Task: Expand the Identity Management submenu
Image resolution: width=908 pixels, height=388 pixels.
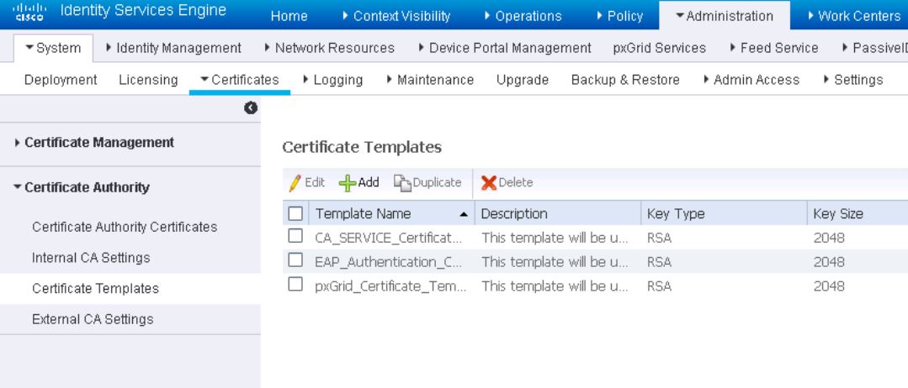Action: pyautogui.click(x=173, y=48)
